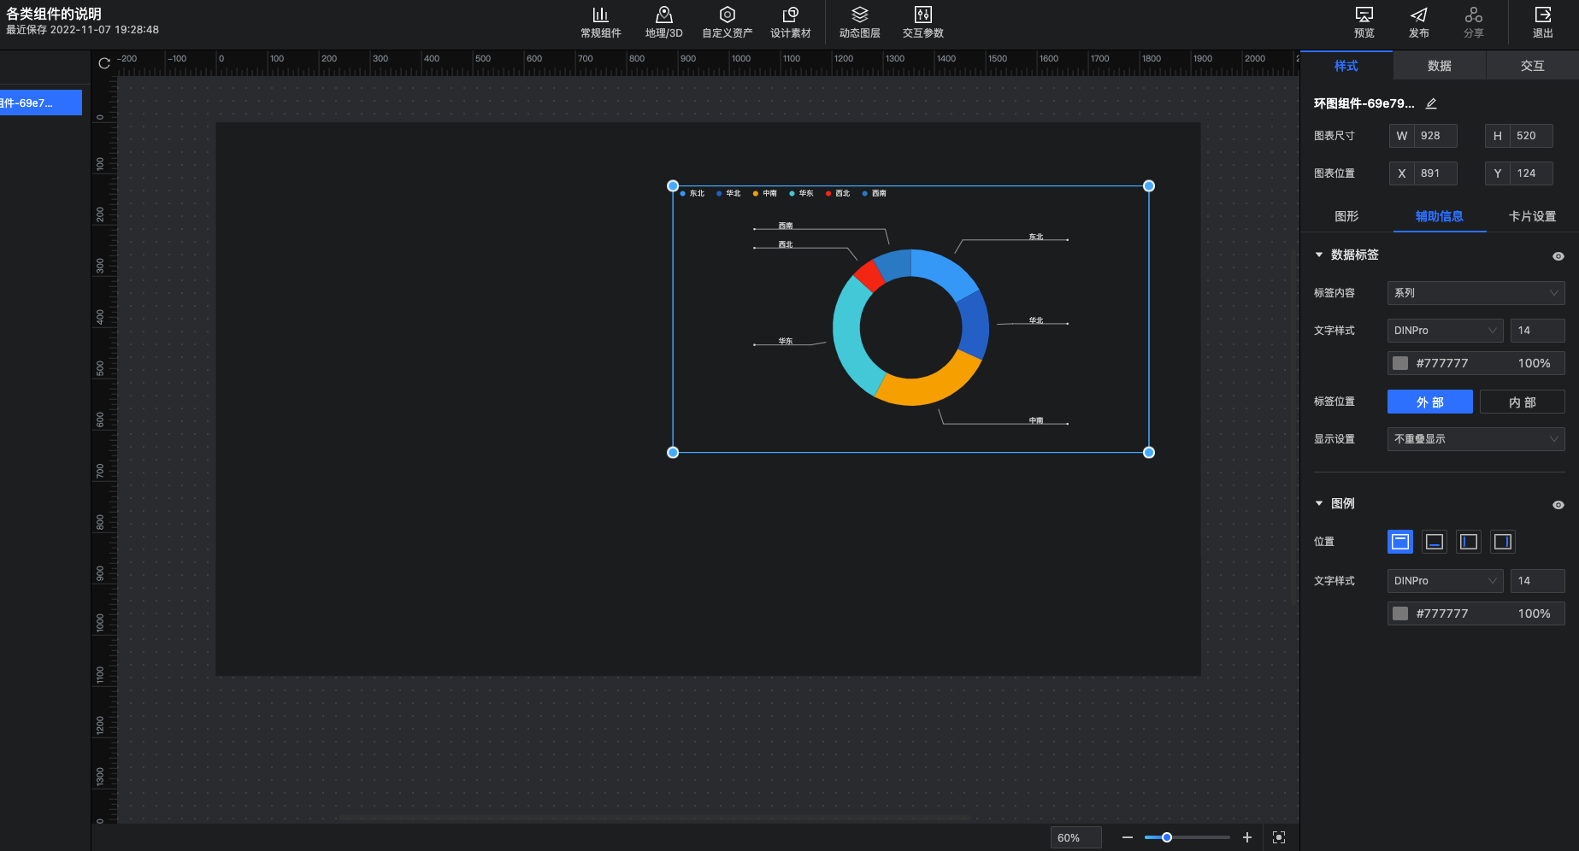The width and height of the screenshot is (1579, 851).
Task: Open 卡片设置 sub-tab
Action: [1533, 216]
